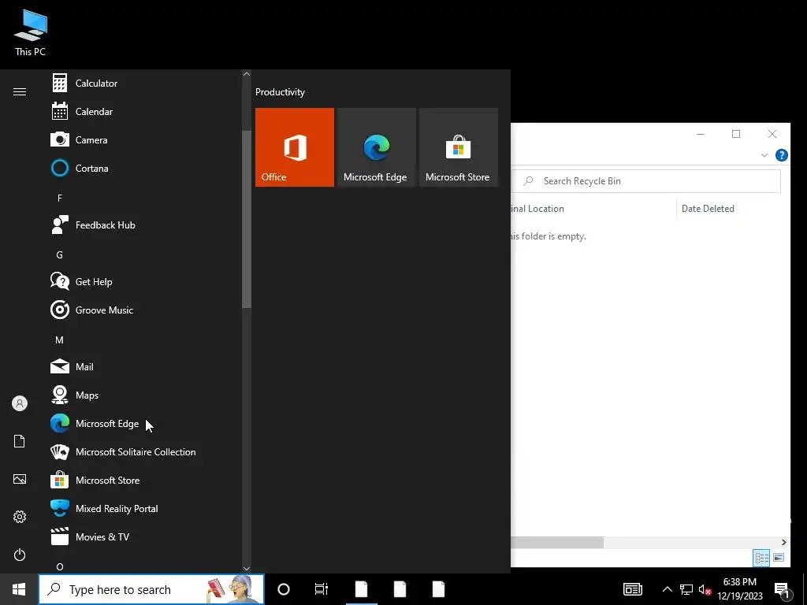
Task: Open the user account icon in Start sidebar
Action: [x=20, y=403]
